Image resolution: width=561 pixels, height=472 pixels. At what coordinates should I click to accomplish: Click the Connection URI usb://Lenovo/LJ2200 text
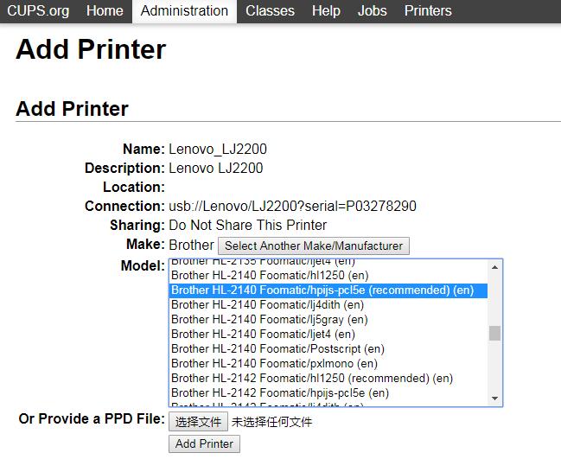coord(292,206)
